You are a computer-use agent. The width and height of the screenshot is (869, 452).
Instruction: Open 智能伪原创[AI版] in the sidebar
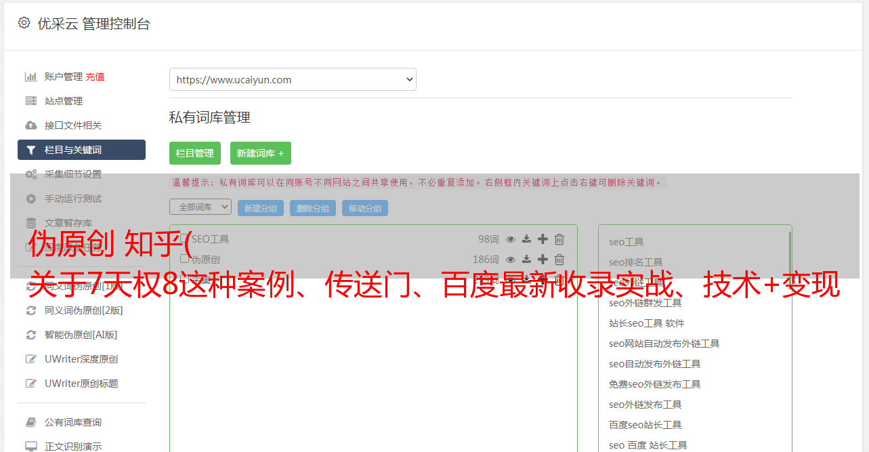coord(81,335)
